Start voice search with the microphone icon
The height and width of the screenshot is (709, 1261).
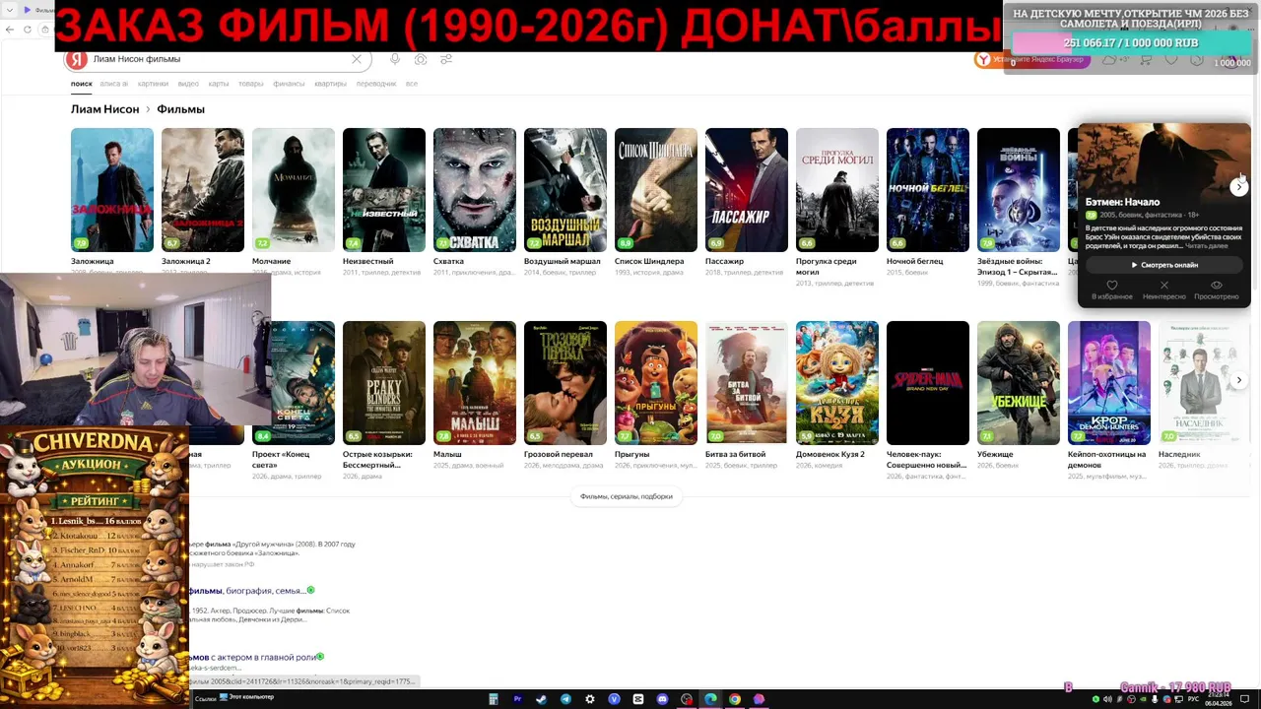395,59
